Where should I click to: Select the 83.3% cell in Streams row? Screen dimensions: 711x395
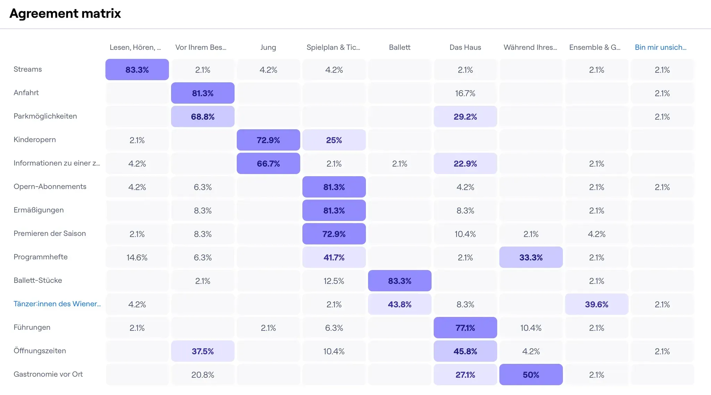point(137,70)
